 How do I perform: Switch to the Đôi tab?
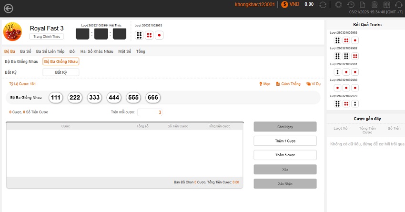[x=72, y=51]
